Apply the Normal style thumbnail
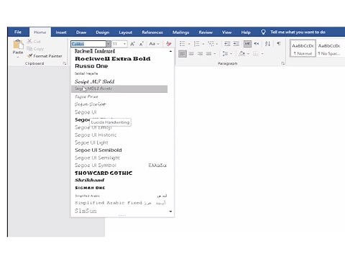This screenshot has width=345, height=259. pos(303,49)
